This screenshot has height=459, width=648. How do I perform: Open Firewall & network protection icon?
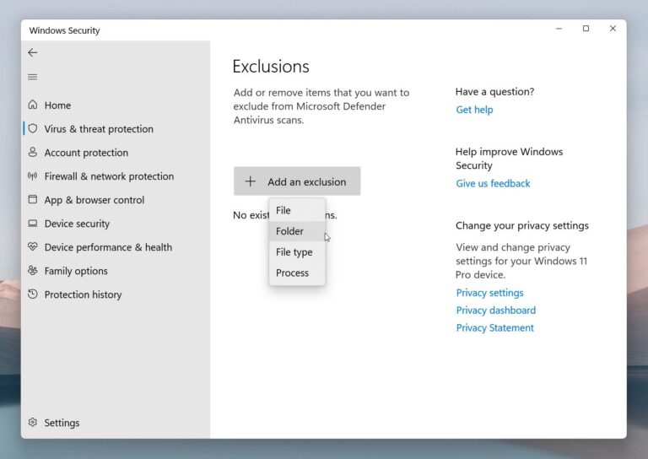[x=33, y=176]
